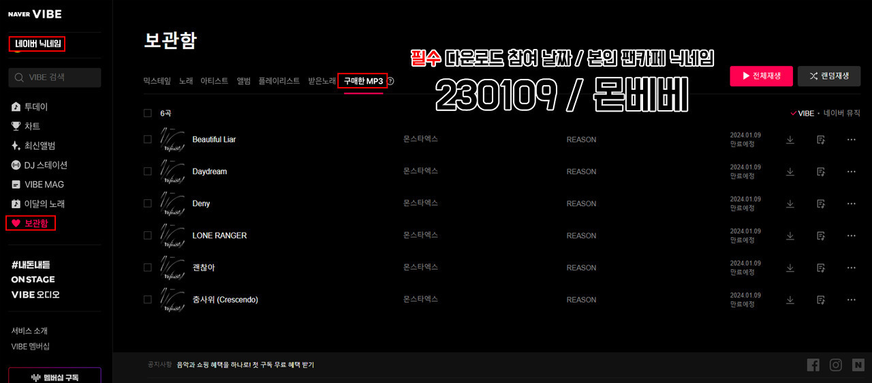Open the notice about 첫 구독 무료 혜택

point(245,365)
